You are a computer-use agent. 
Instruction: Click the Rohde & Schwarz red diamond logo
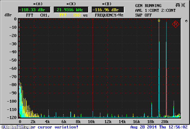tap(175, 24)
